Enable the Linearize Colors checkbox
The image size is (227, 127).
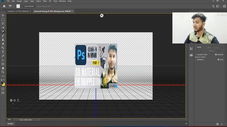tap(196, 55)
